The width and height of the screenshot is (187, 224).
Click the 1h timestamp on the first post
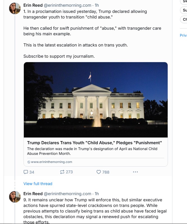(x=97, y=5)
